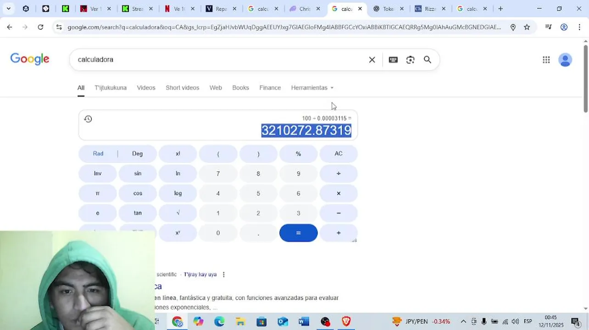
Task: Open the notification center icon
Action: pos(575,321)
